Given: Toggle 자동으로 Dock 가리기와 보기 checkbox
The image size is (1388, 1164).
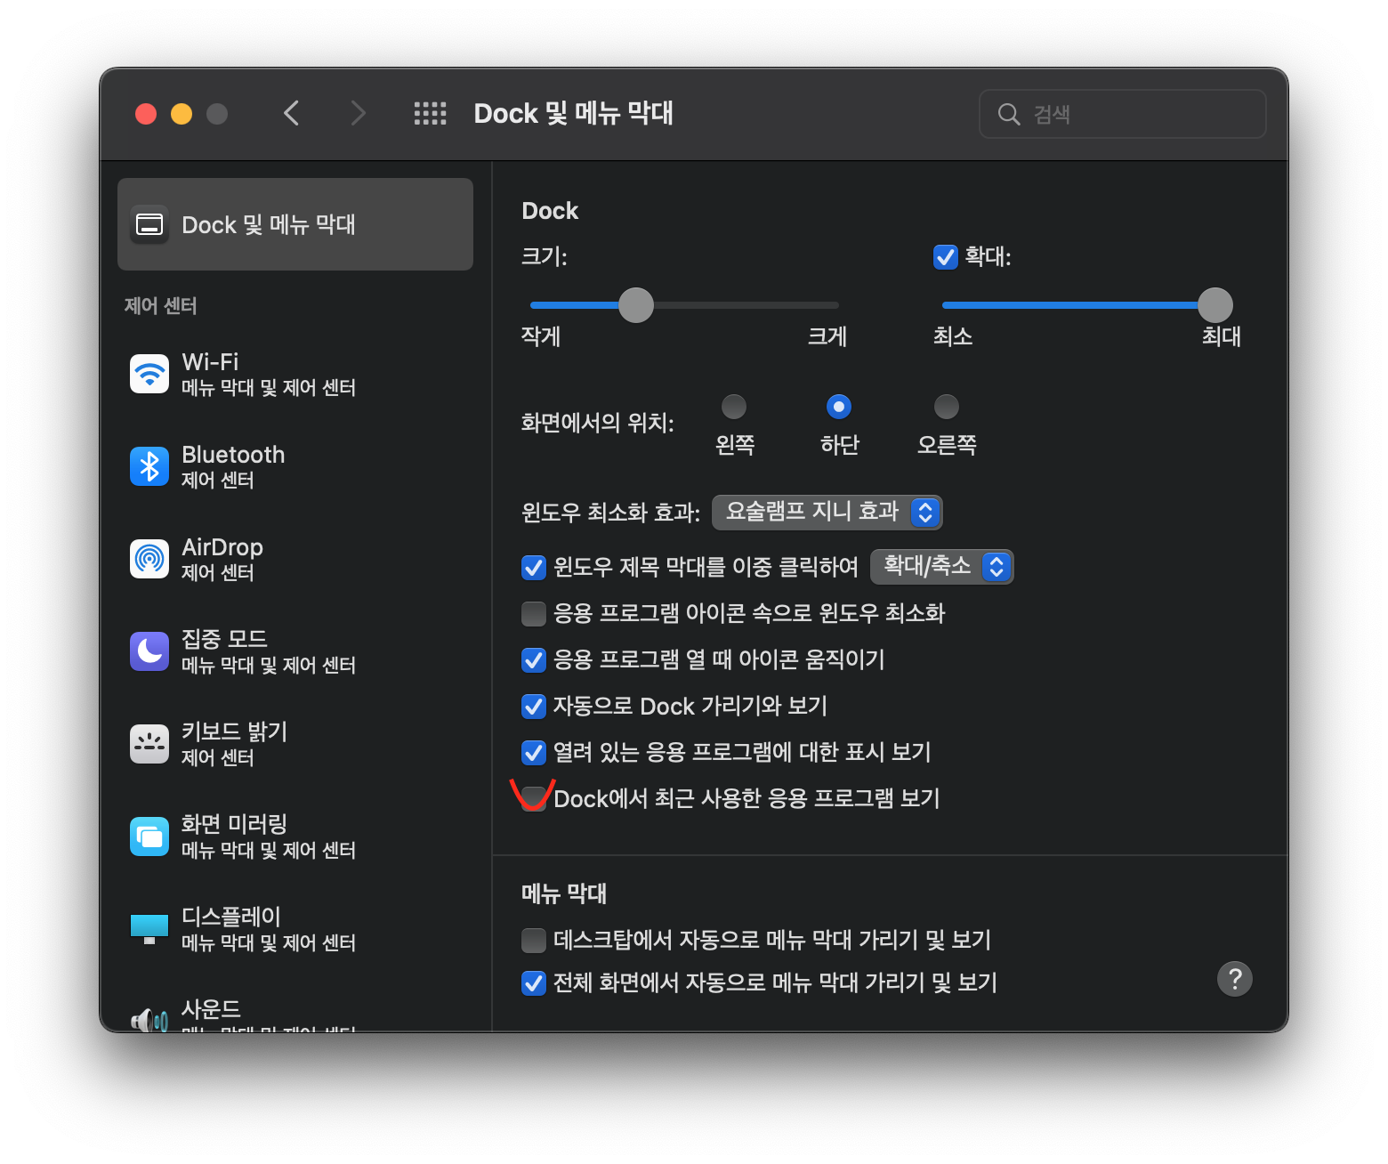Looking at the screenshot, I should coord(534,707).
